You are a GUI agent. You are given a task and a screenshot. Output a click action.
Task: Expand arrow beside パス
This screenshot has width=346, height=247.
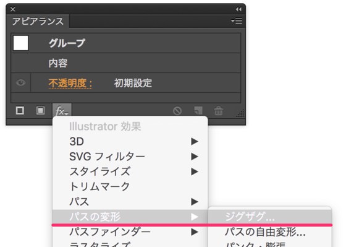(195, 202)
